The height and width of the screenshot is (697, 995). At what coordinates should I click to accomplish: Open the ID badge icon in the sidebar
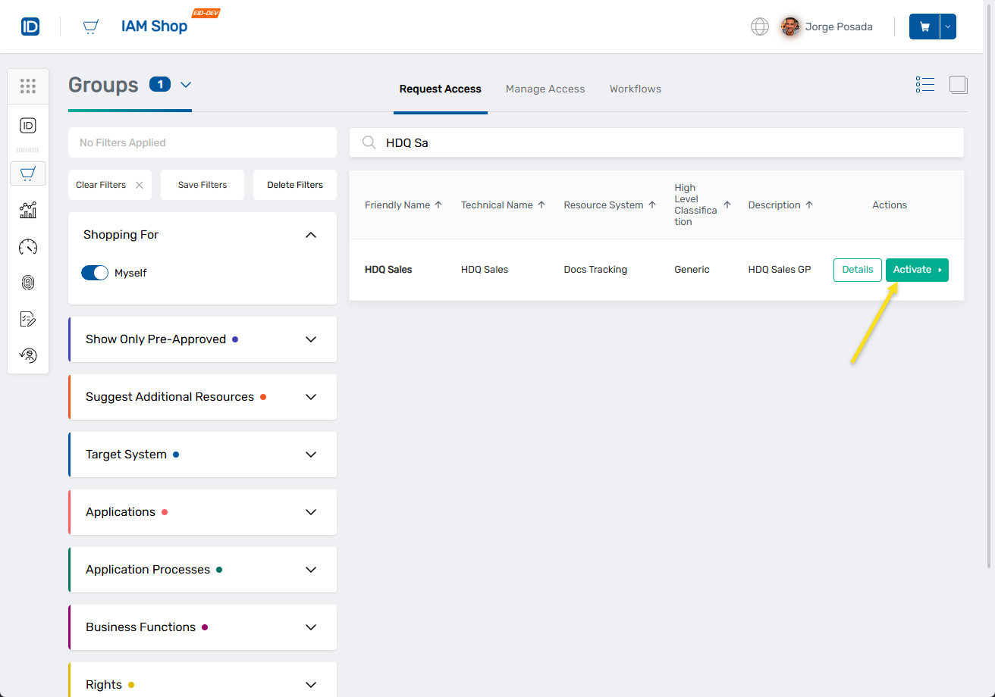coord(28,126)
